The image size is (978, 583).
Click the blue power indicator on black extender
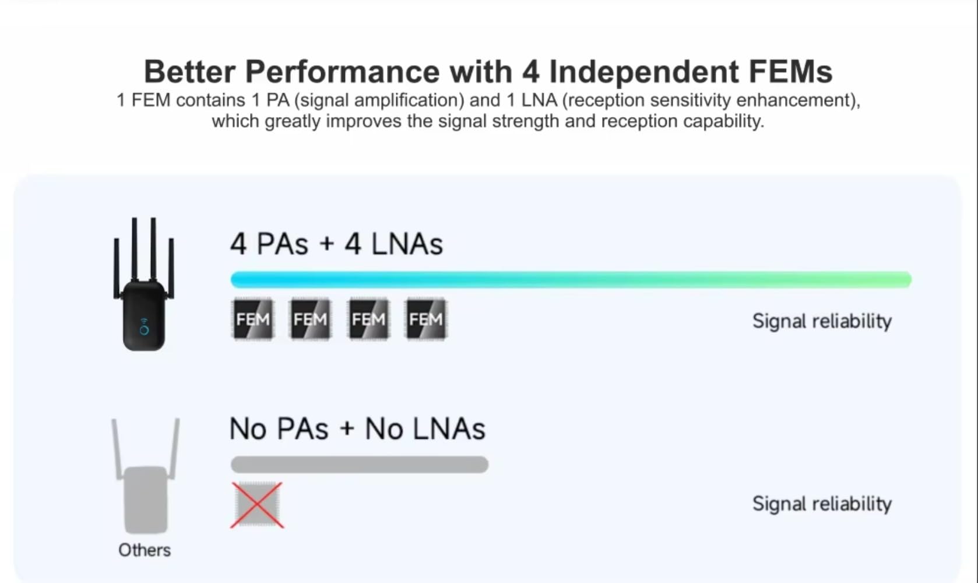click(144, 329)
